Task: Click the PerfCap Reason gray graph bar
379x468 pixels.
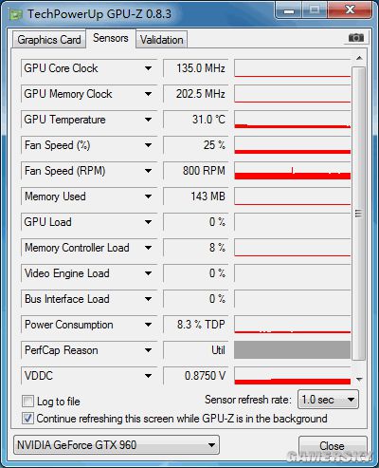Action: click(292, 350)
